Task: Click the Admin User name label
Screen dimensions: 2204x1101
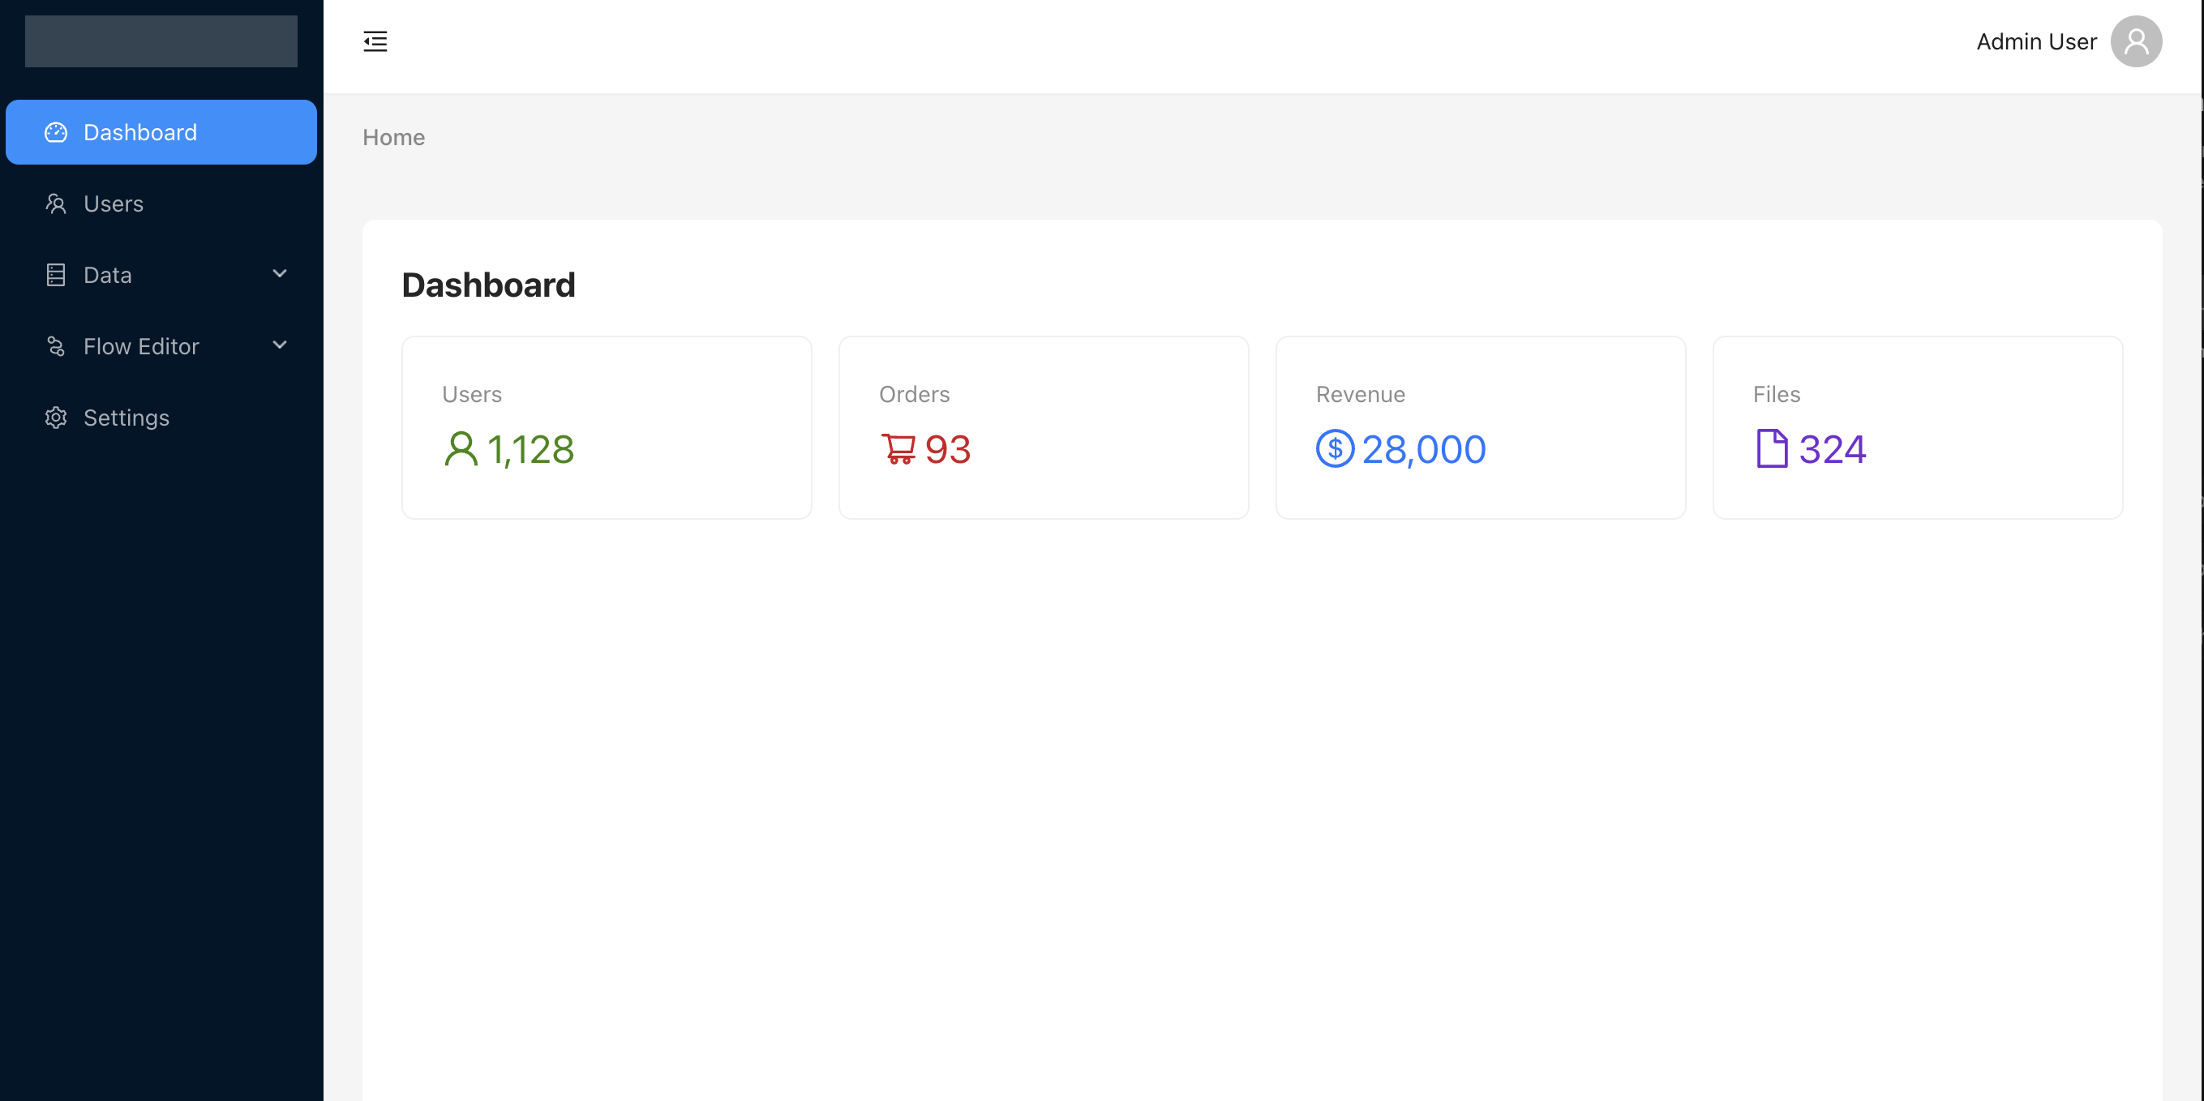Action: click(x=2035, y=41)
